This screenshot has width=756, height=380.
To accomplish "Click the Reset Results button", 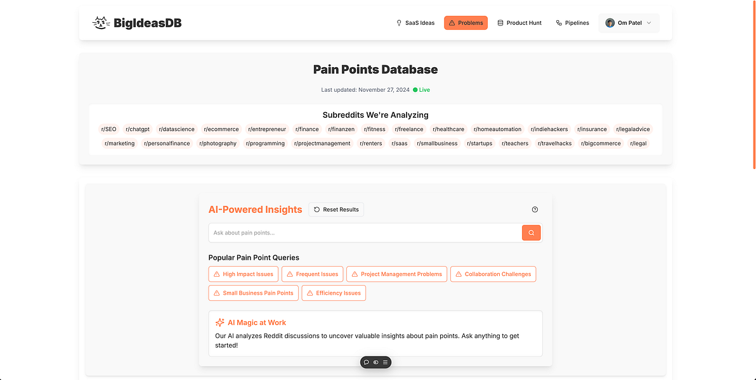I will (x=336, y=210).
